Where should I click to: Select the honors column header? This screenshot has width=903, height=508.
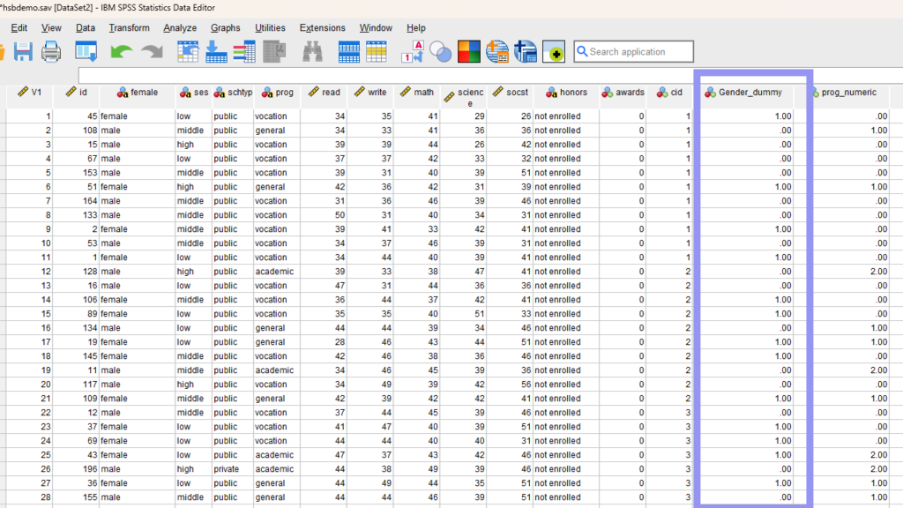572,93
